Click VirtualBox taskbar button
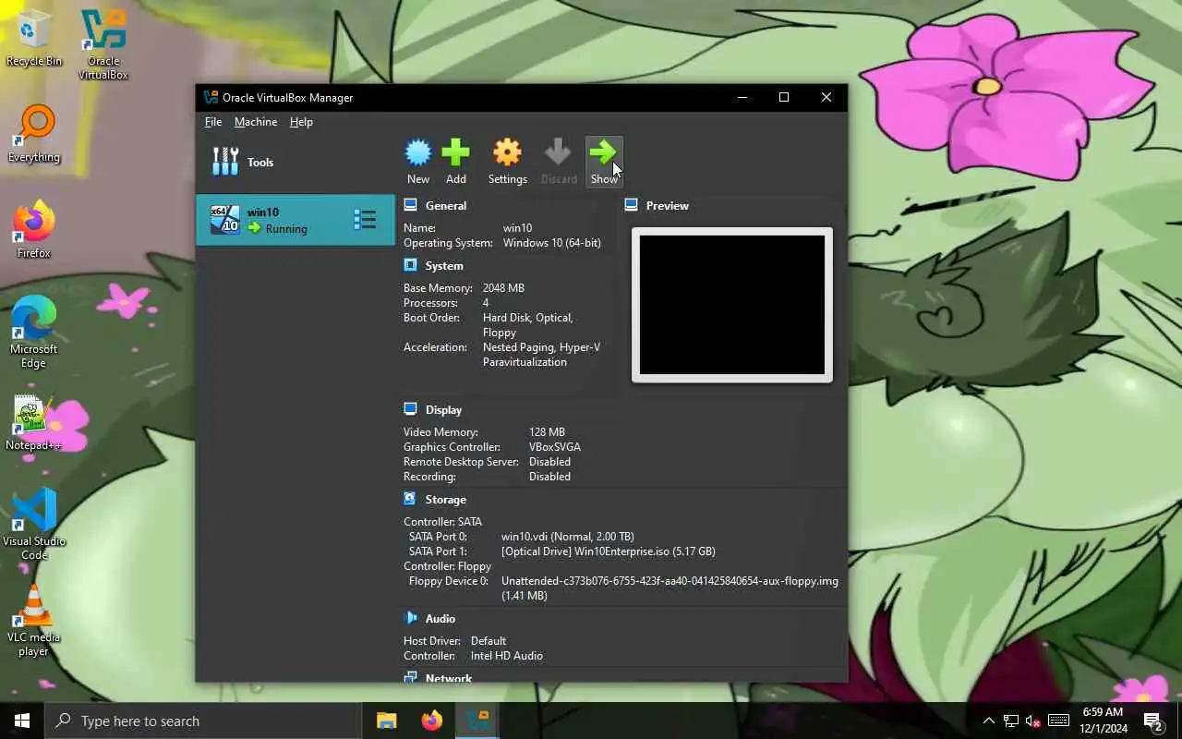1182x739 pixels. point(477,721)
